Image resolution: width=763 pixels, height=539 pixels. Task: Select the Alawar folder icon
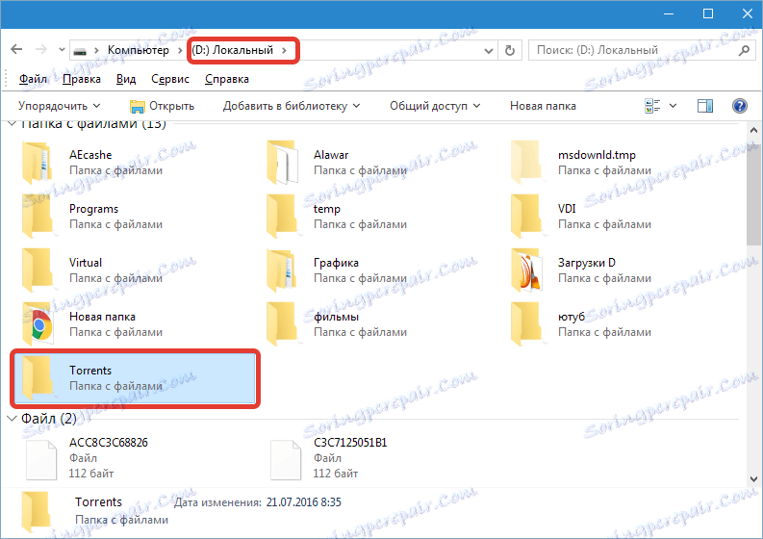pyautogui.click(x=283, y=163)
